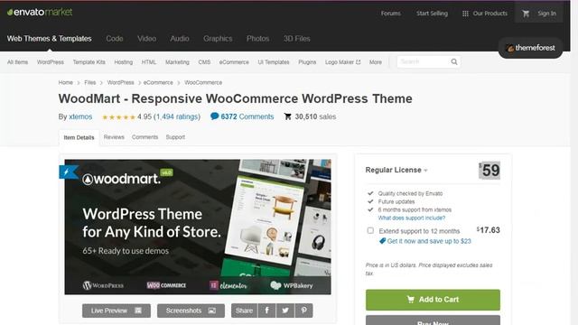Open Marketing category
This screenshot has width=578, height=325.
point(177,62)
